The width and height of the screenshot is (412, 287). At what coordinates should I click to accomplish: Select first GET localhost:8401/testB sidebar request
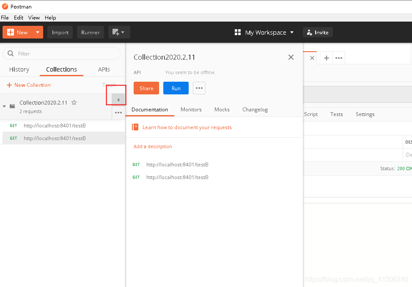(63, 125)
